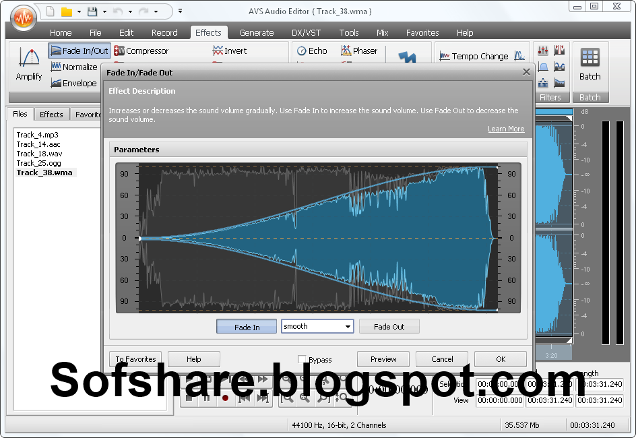Click the icon right of Tempo Change
Screen dimensions: 636x438
[x=519, y=55]
